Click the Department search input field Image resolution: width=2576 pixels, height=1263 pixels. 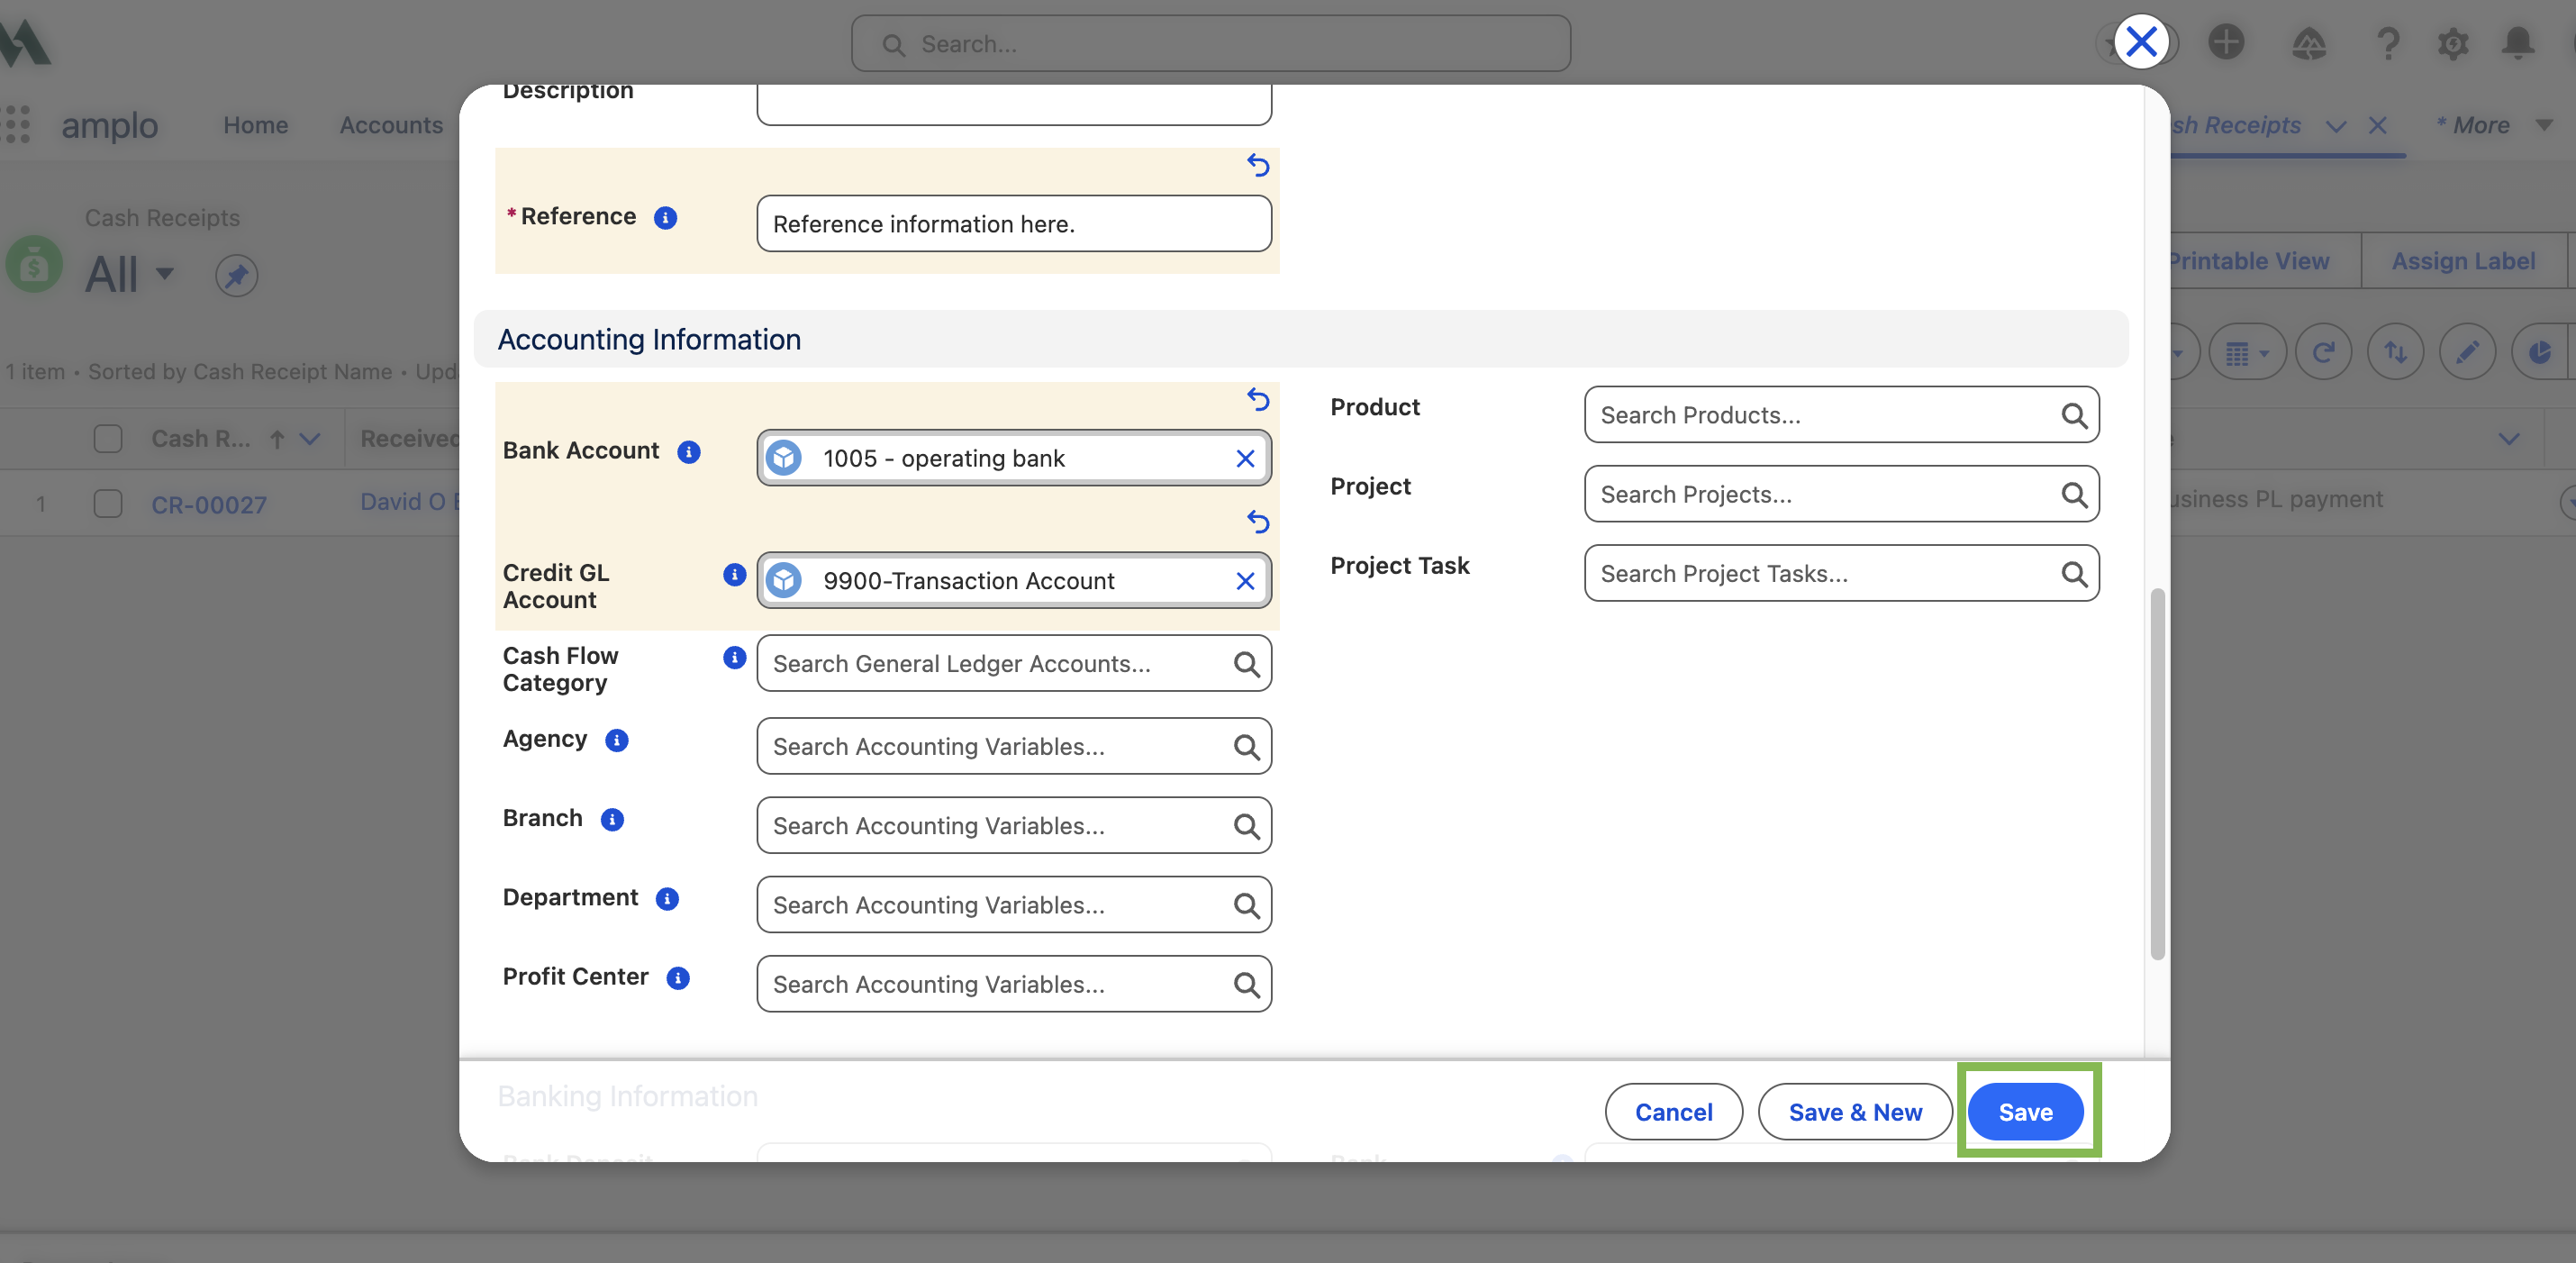[1014, 904]
